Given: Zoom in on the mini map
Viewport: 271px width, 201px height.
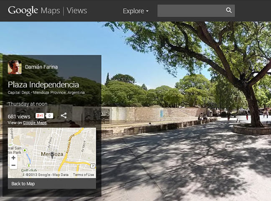Looking at the screenshot, I should (x=13, y=158).
